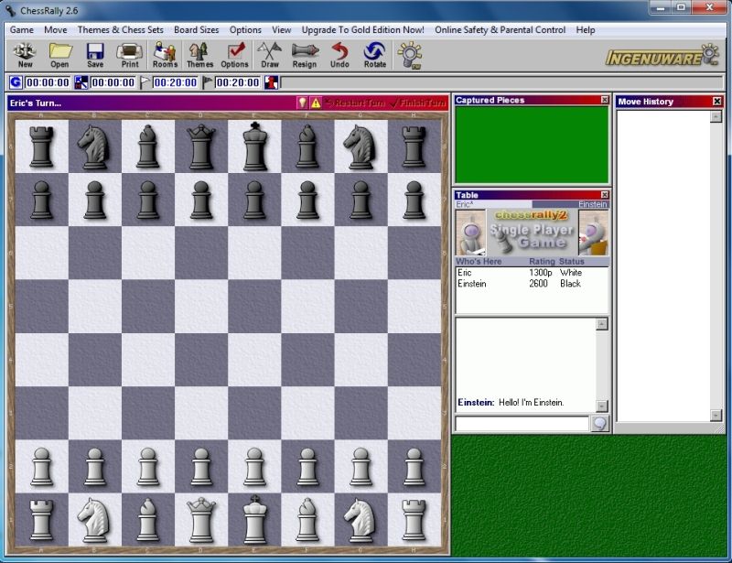732x563 pixels.
Task: Click Finish Turn button
Action: click(417, 103)
